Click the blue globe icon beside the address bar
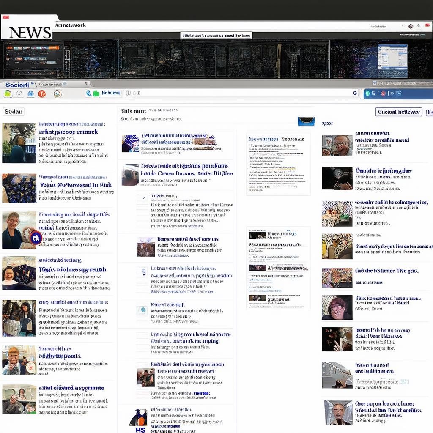This screenshot has width=433, height=433. 89,93
